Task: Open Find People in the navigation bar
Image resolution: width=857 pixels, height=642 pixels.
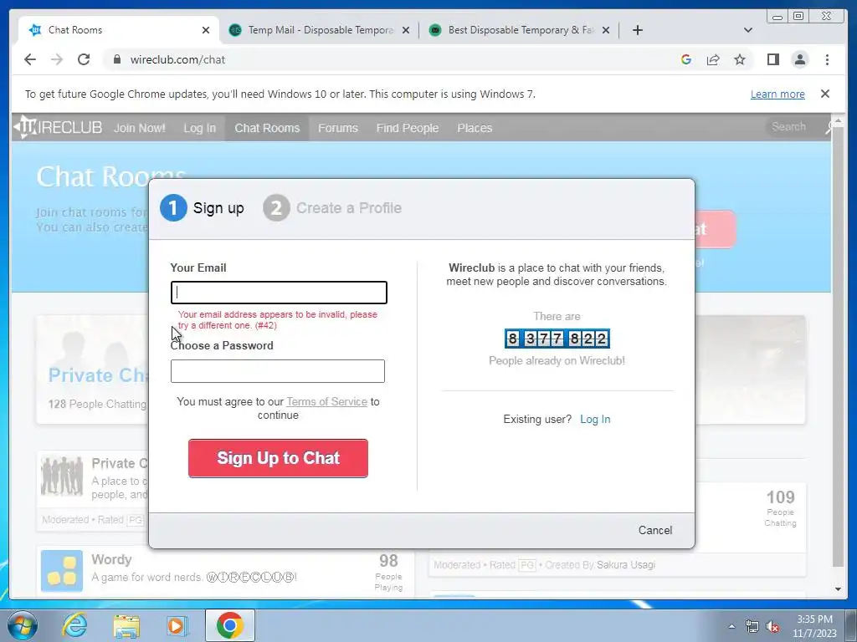Action: 408,128
